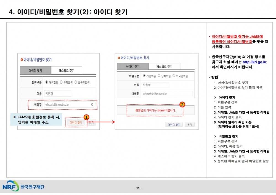
Task: Click the page number - 11 -
Action: [138, 188]
